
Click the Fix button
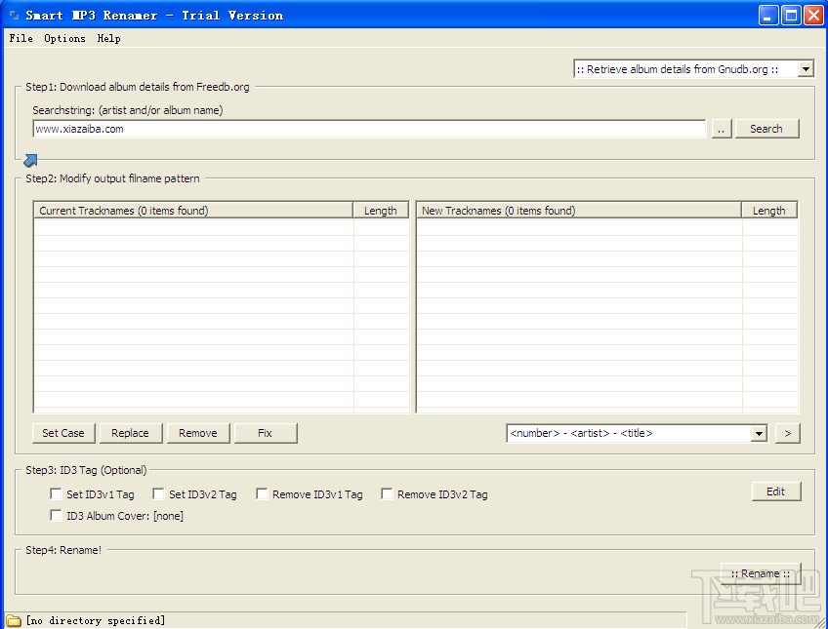[x=265, y=433]
